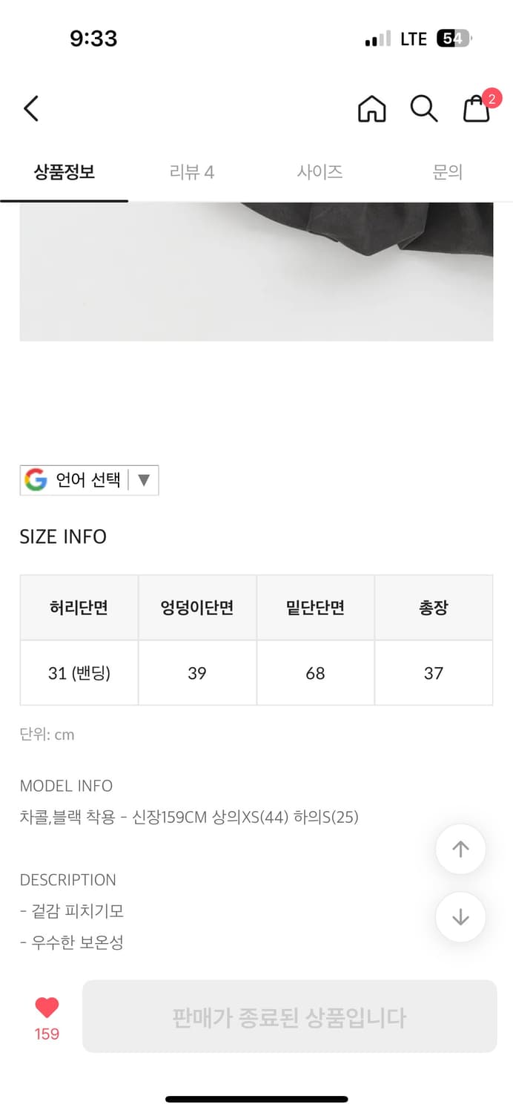Open the search function
The height and width of the screenshot is (1113, 513).
click(423, 108)
